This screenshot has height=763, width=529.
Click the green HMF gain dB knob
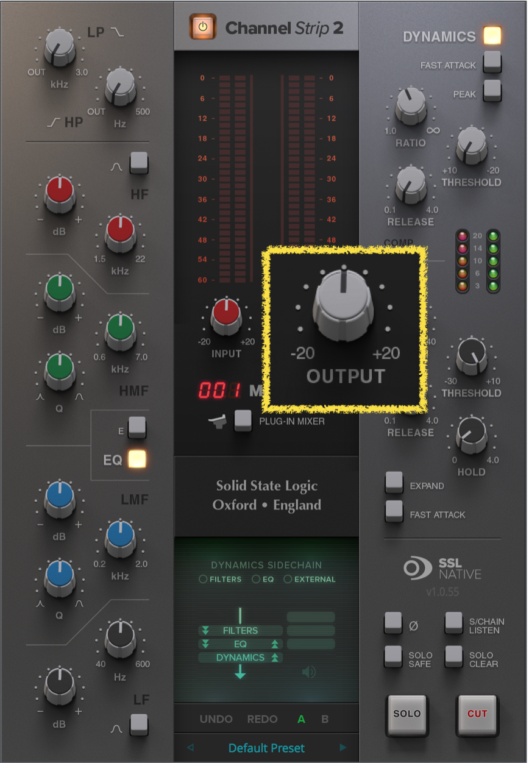[59, 292]
